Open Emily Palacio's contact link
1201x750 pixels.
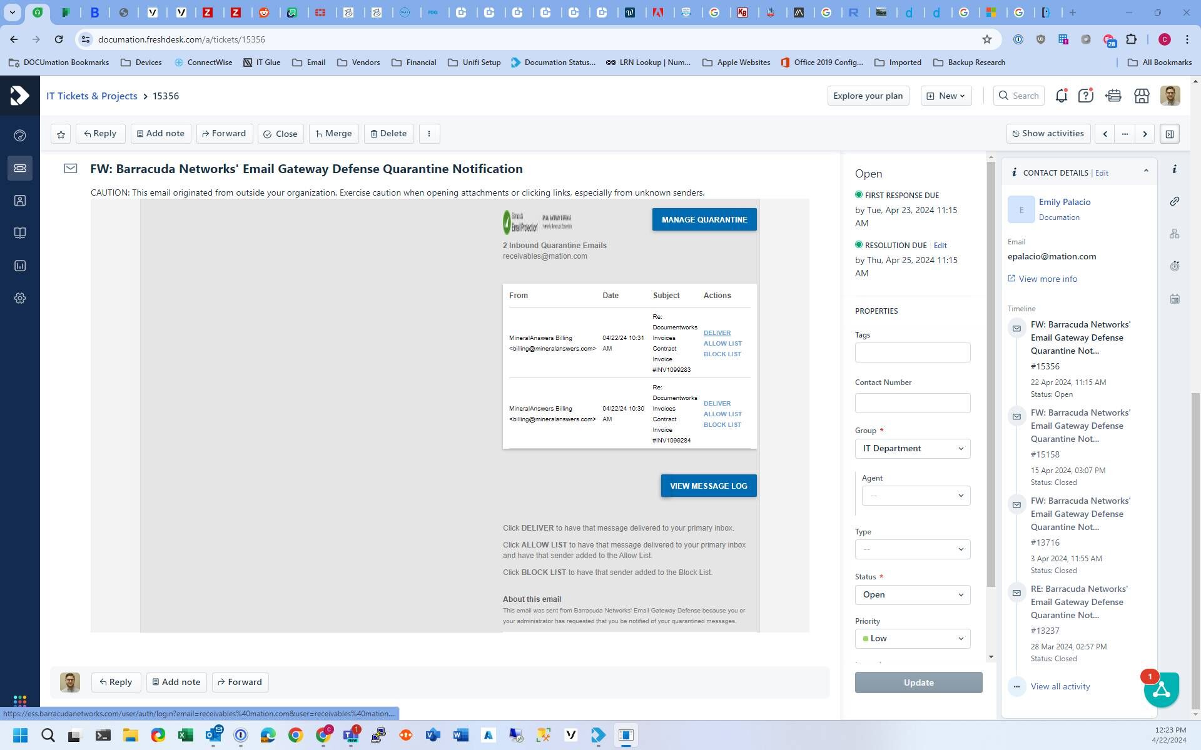click(x=1064, y=202)
